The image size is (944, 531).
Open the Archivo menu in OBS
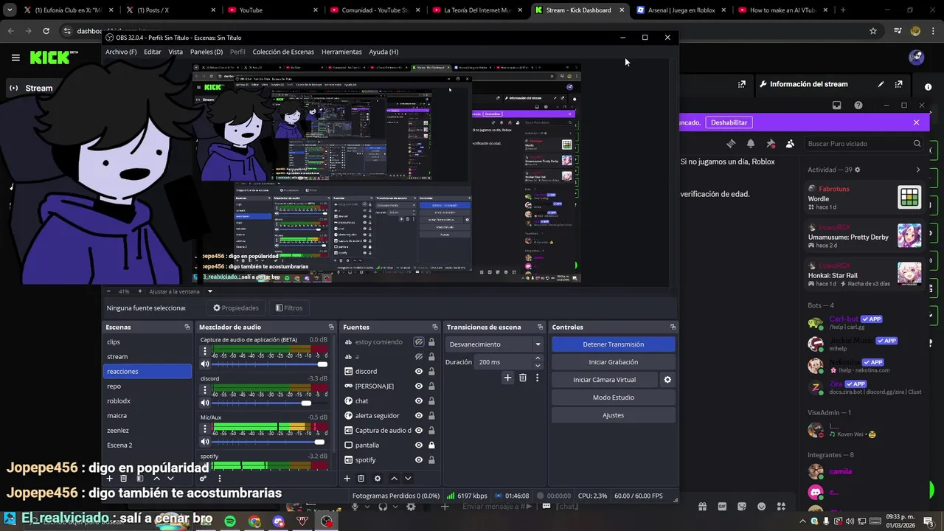pos(121,52)
